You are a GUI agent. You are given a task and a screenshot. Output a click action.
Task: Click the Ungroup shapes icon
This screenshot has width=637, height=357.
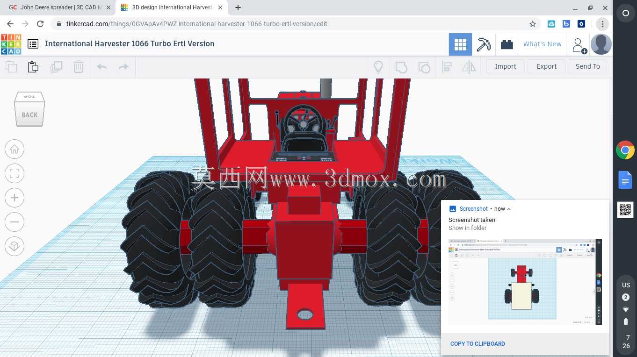point(424,67)
